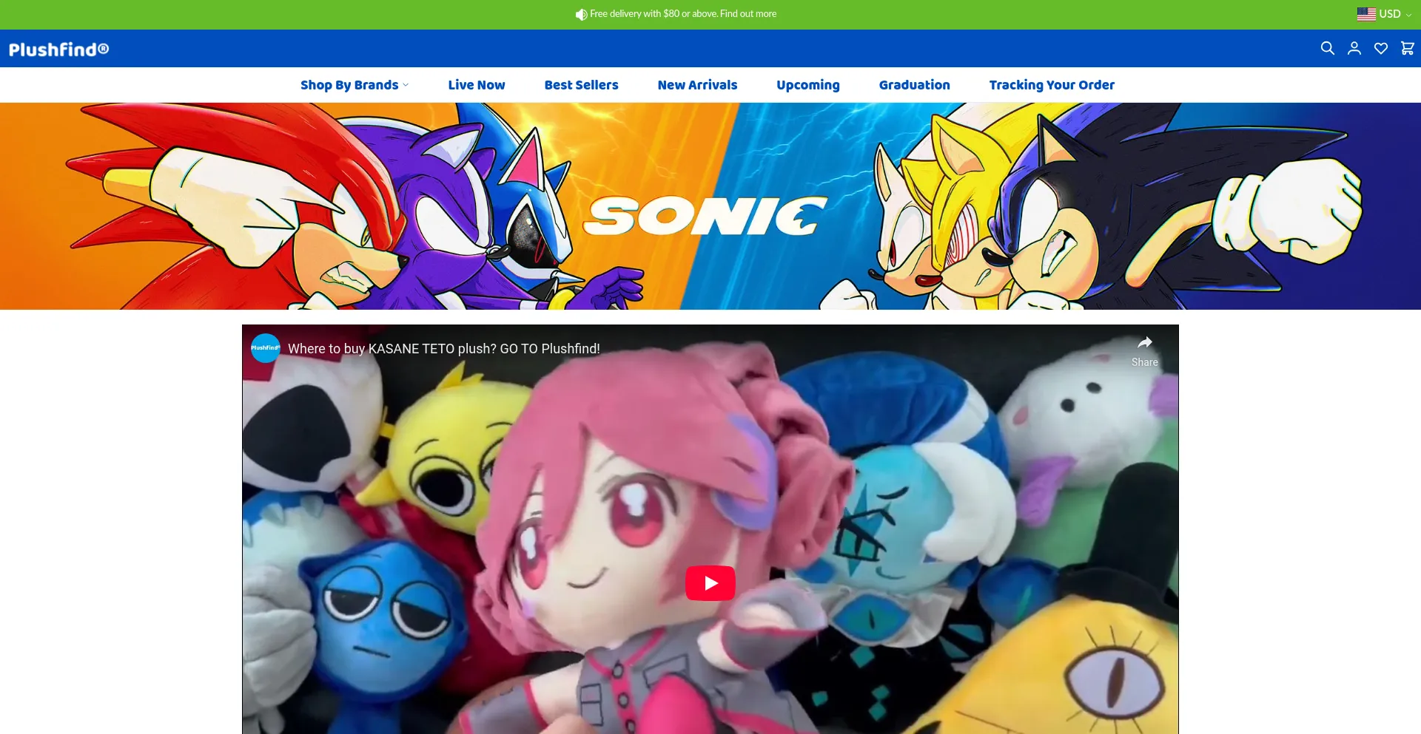Open the account profile icon

[x=1354, y=49]
